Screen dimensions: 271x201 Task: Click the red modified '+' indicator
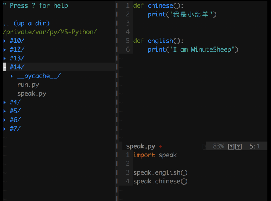160,147
